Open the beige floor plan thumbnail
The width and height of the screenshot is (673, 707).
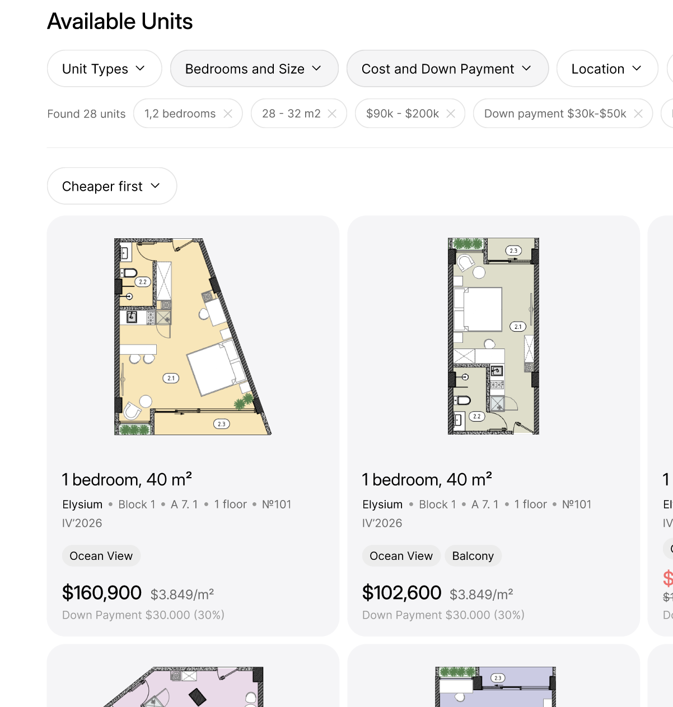coord(193,337)
